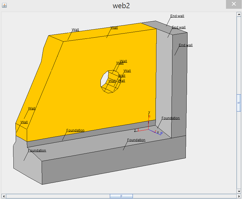Click the Java icon in title bar
The height and width of the screenshot is (199, 242).
coord(4,6)
